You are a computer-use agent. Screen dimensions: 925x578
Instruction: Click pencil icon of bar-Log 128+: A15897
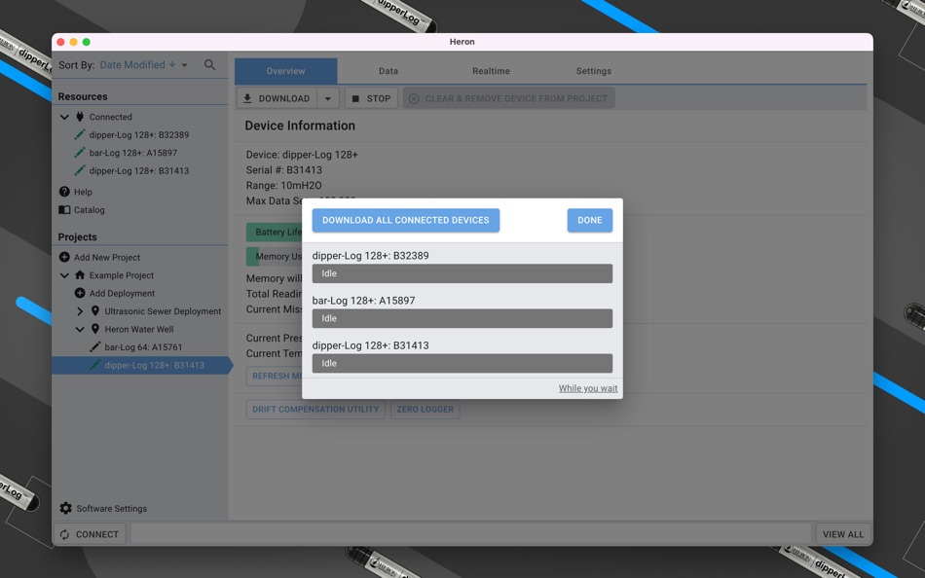tap(80, 153)
